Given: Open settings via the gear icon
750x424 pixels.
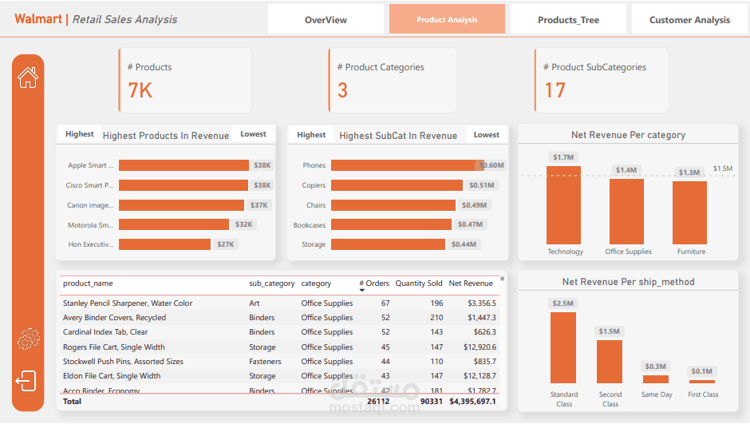Looking at the screenshot, I should (28, 339).
